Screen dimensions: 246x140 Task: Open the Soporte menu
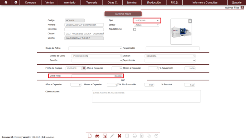tap(237, 2)
